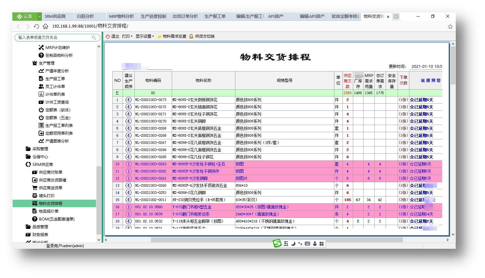Expand the 仓储中心 folder
485x278 pixels.
pyautogui.click(x=37, y=157)
